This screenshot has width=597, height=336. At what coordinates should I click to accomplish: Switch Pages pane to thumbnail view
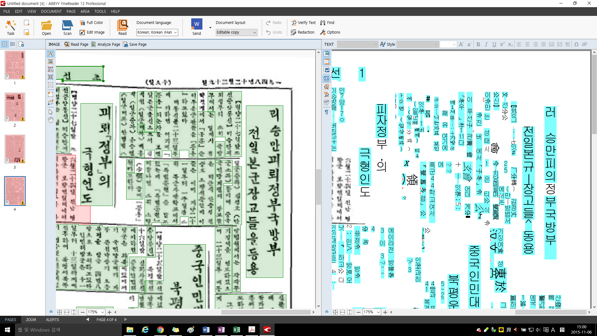5,44
